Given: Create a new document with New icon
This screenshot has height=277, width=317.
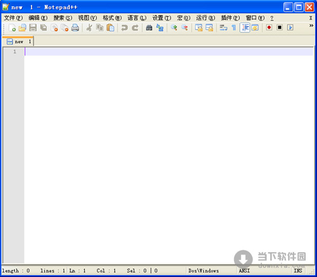Looking at the screenshot, I should [x=12, y=28].
